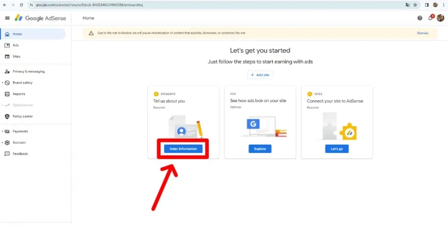Open the Help question mark icon
This screenshot has width=448, height=225.
click(x=419, y=18)
